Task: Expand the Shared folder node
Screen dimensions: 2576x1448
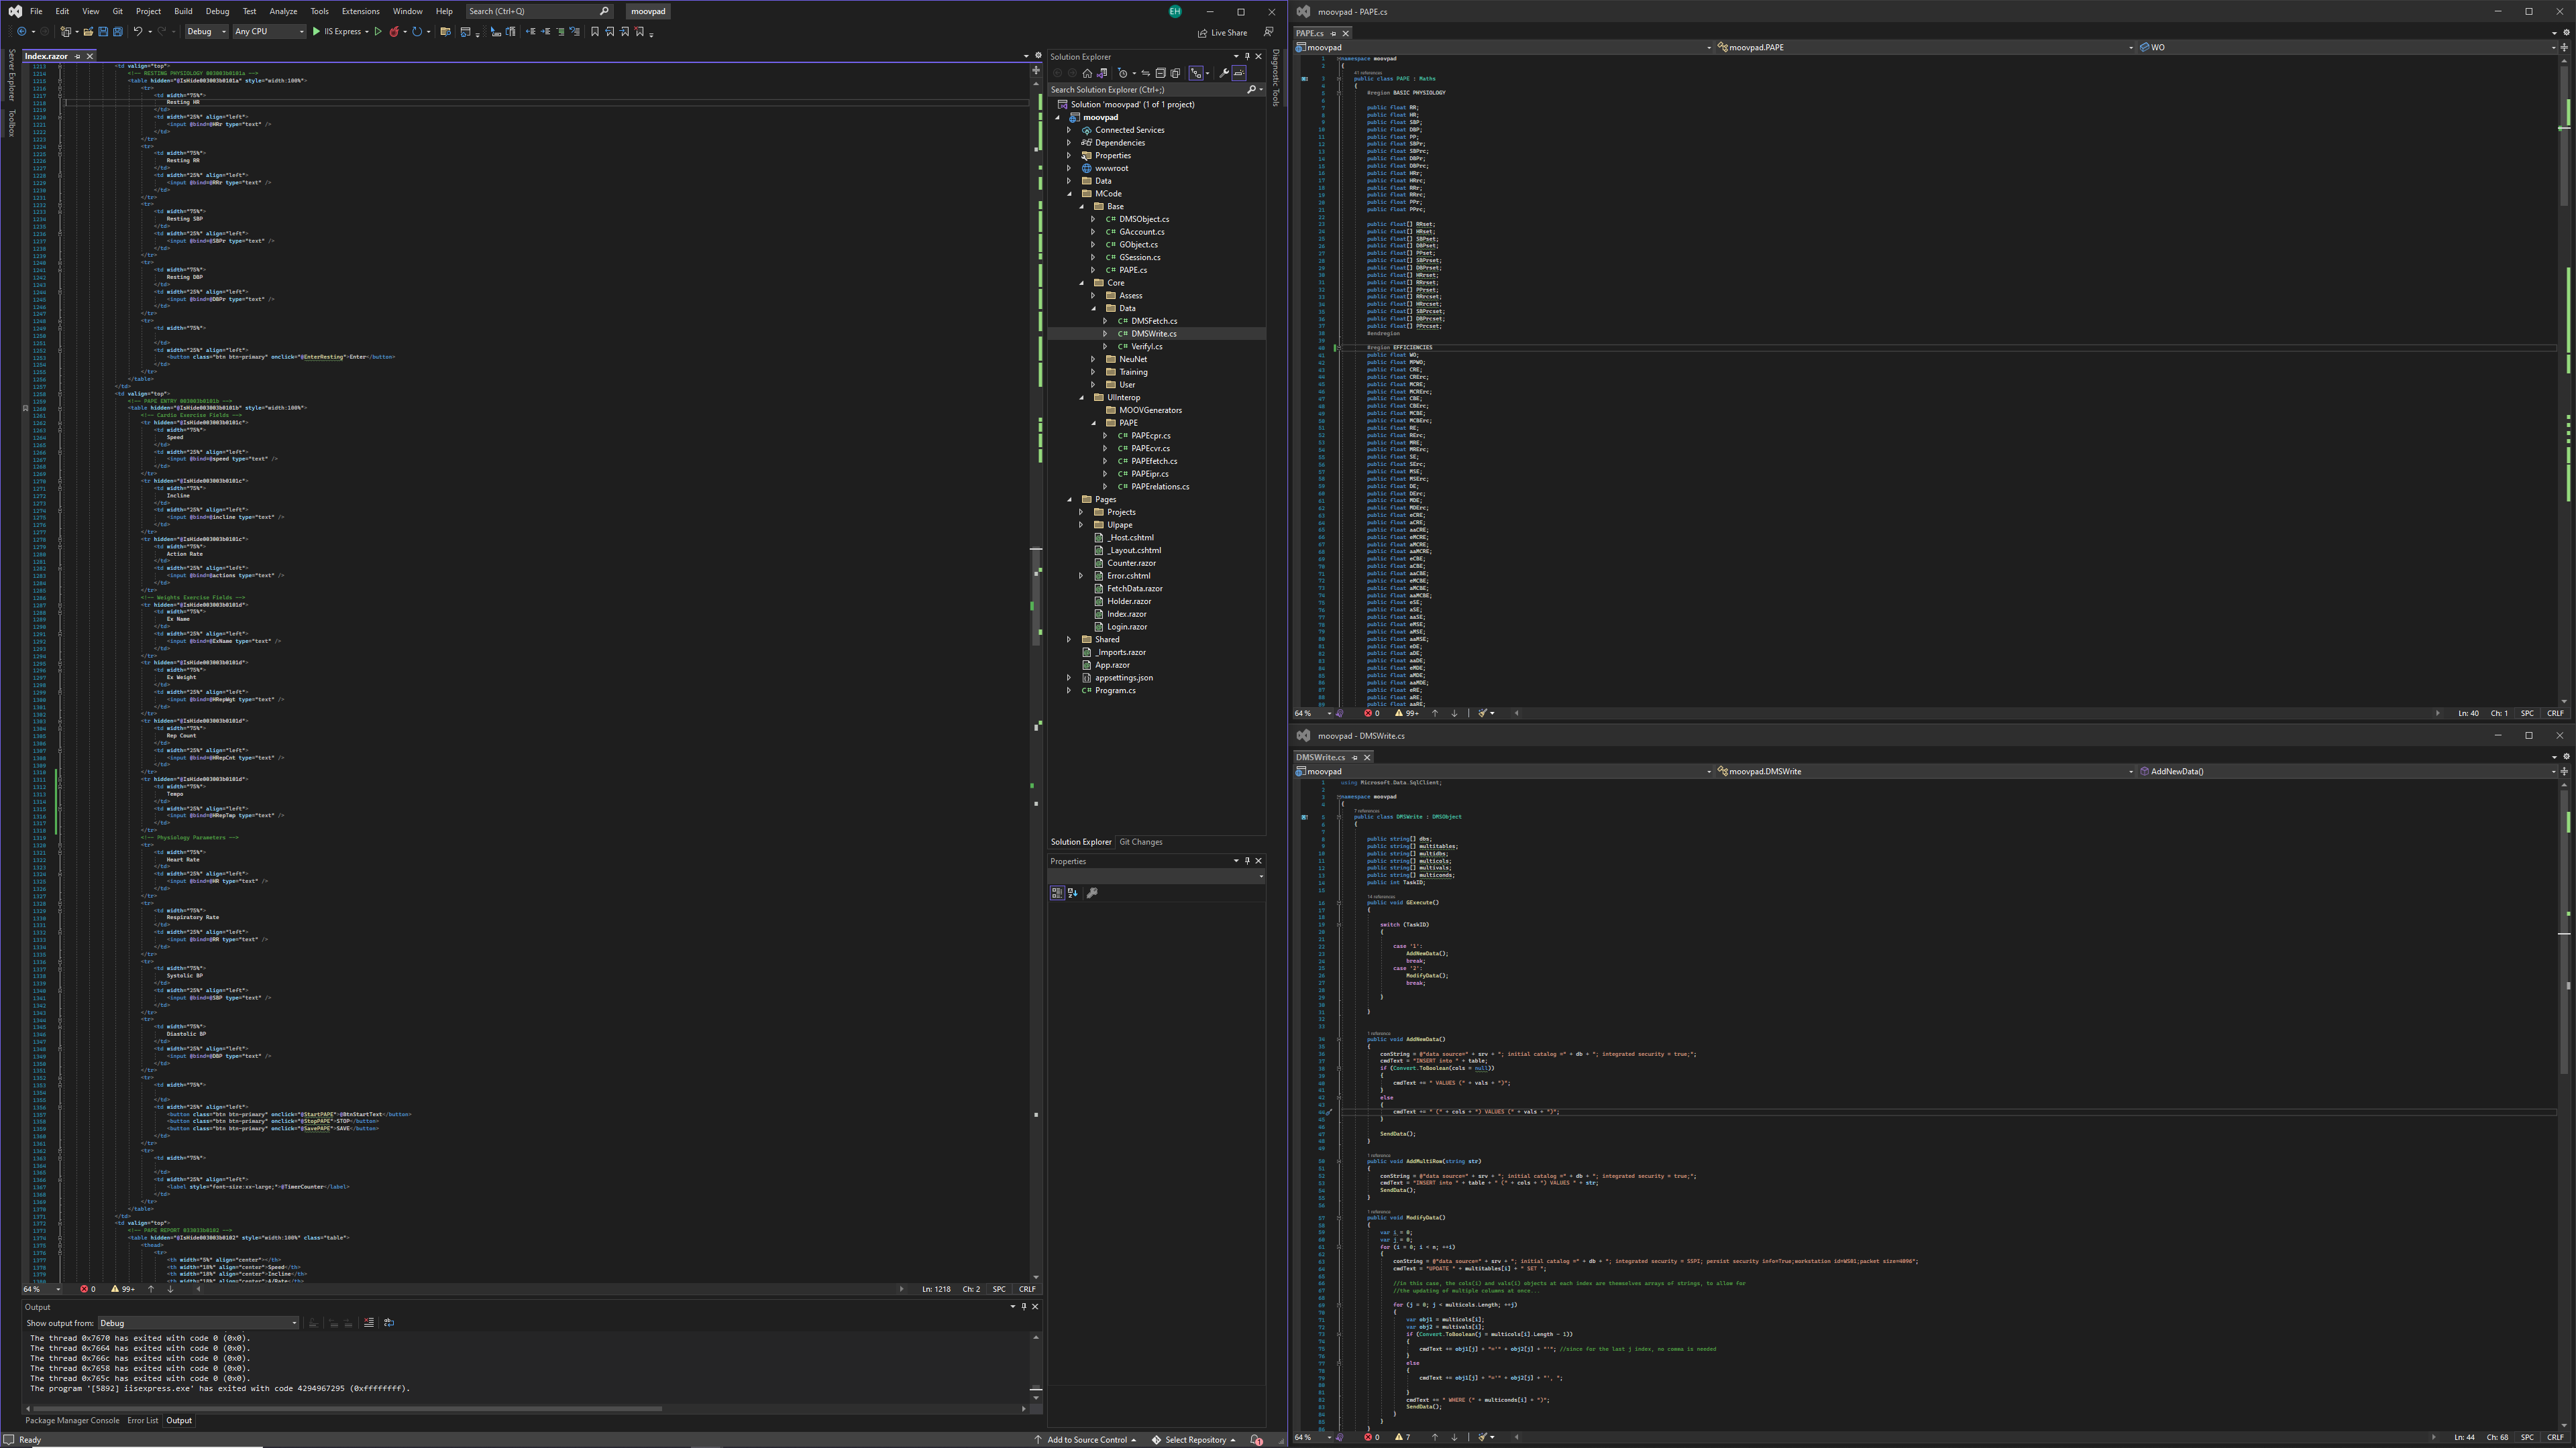Action: [x=1069, y=640]
